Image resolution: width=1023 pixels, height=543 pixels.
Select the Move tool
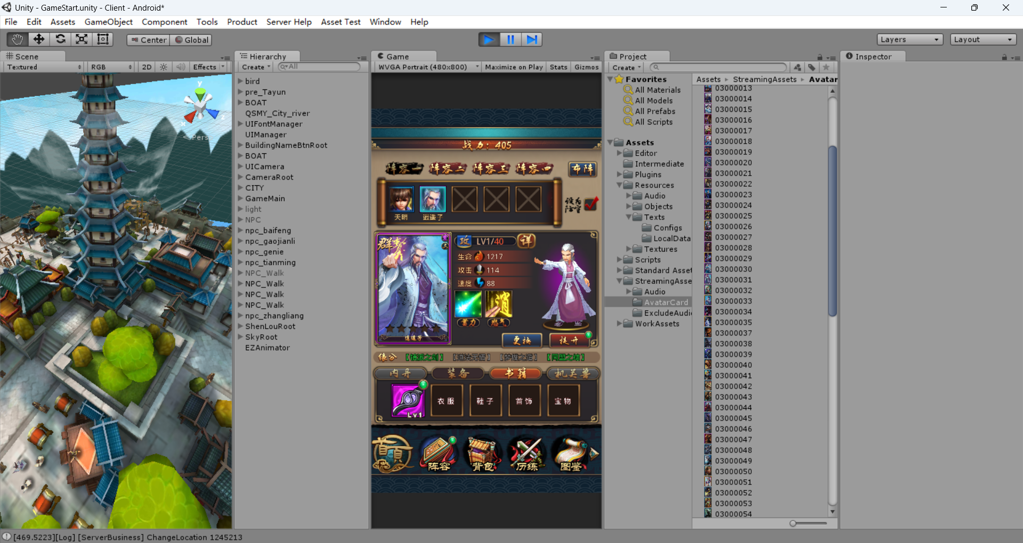point(39,39)
